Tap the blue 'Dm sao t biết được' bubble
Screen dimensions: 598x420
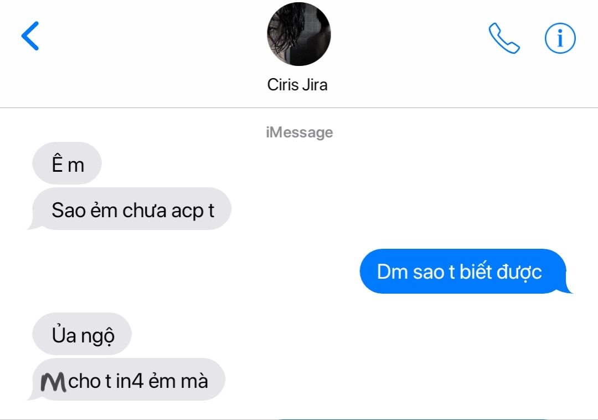[466, 271]
